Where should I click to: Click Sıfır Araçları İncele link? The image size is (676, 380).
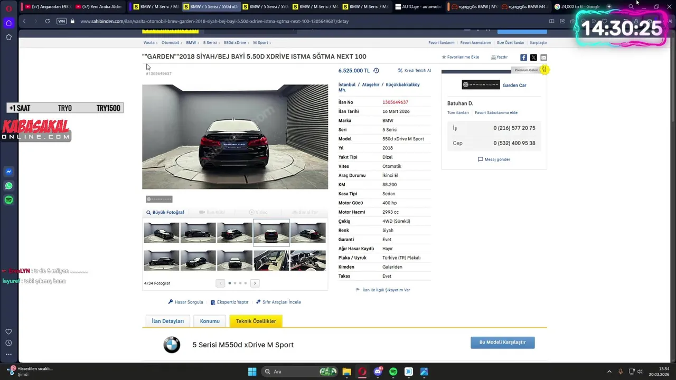[x=278, y=302]
